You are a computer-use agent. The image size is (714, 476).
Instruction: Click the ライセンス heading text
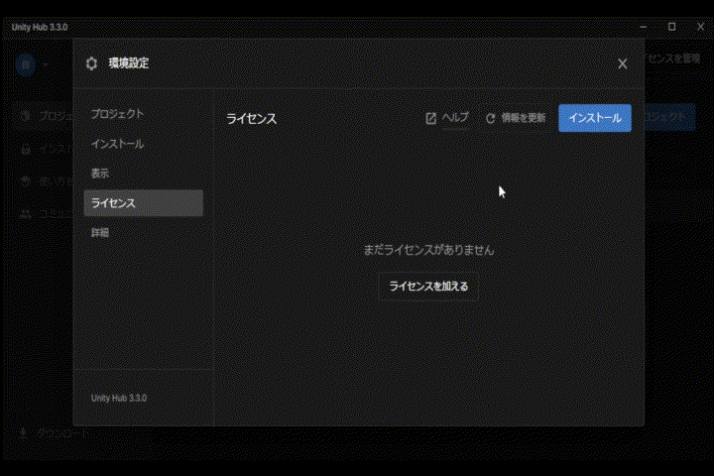(251, 119)
